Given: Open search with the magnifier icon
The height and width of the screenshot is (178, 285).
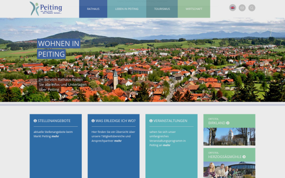Looking at the screenshot, I should coord(252,8).
